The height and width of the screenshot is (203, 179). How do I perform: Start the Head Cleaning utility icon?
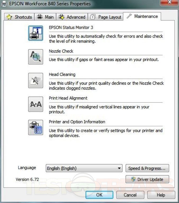click(x=35, y=80)
